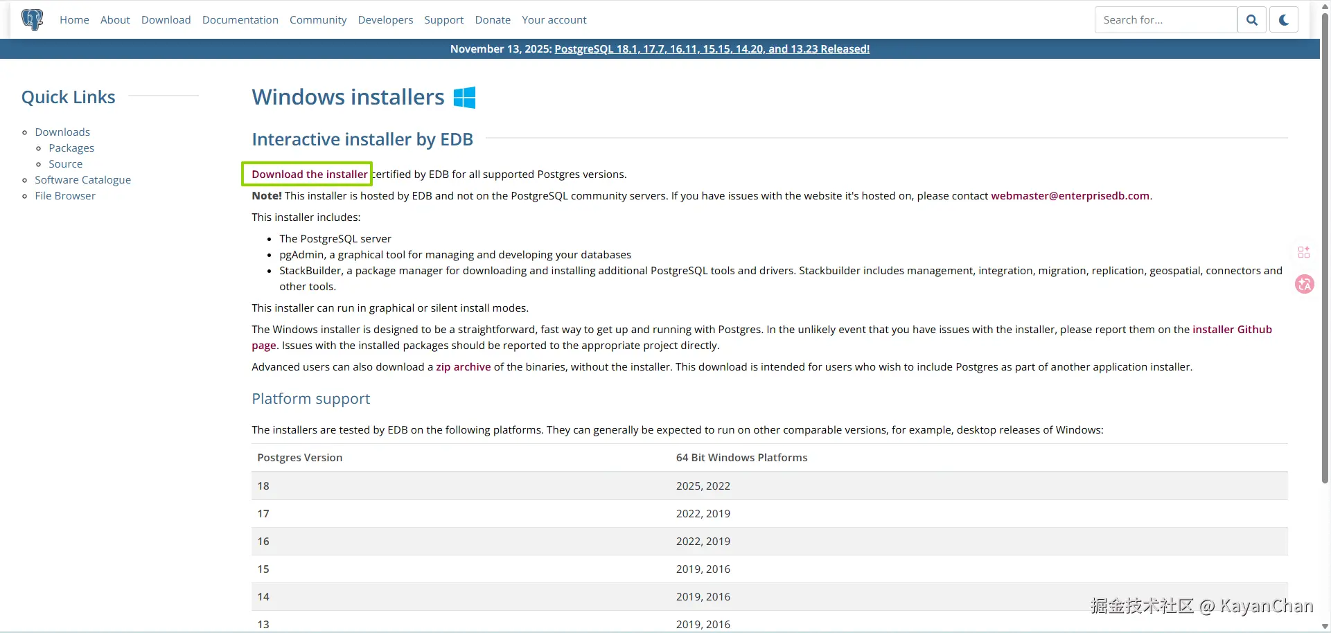Click the Interactive installer by EDB heading
The width and height of the screenshot is (1331, 633).
coord(362,139)
